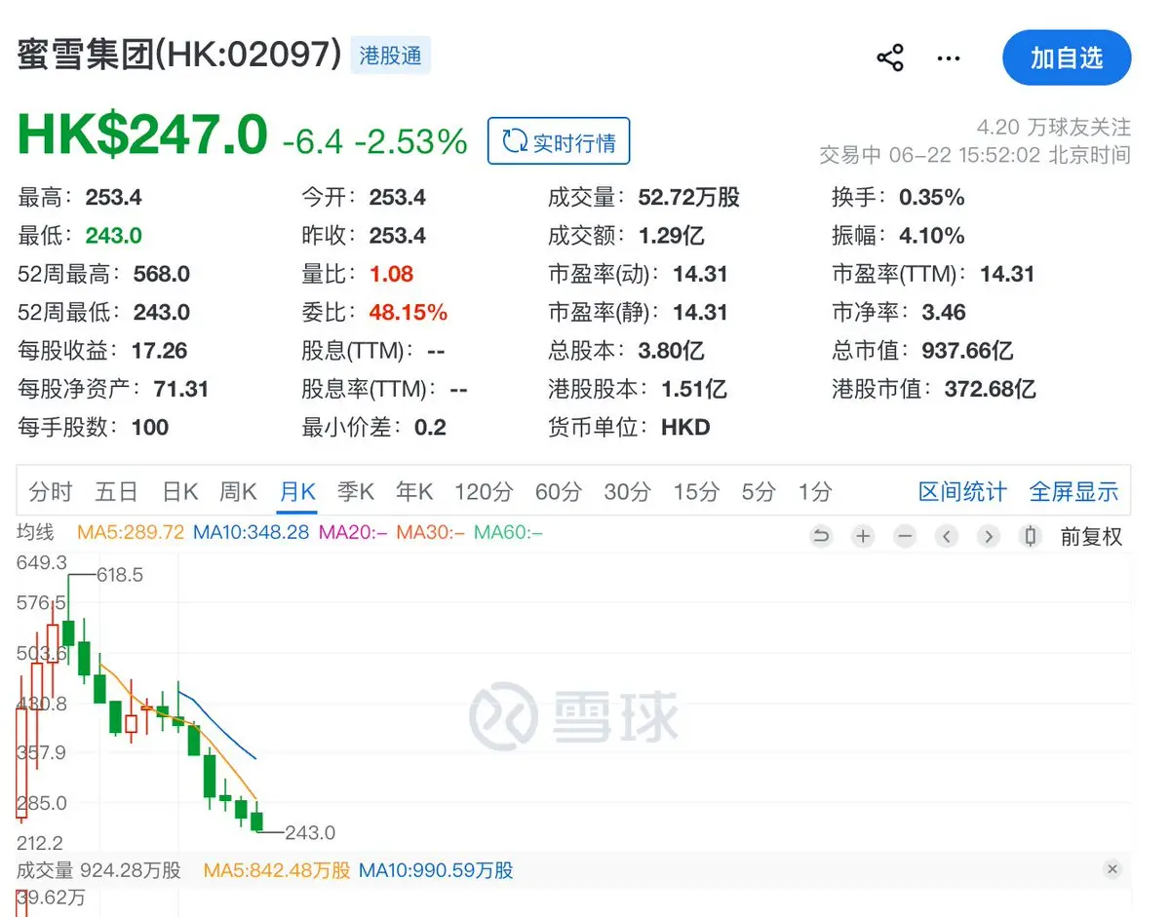Close the volume indicator panel
Viewport: 1170px width, 917px height.
(1112, 869)
